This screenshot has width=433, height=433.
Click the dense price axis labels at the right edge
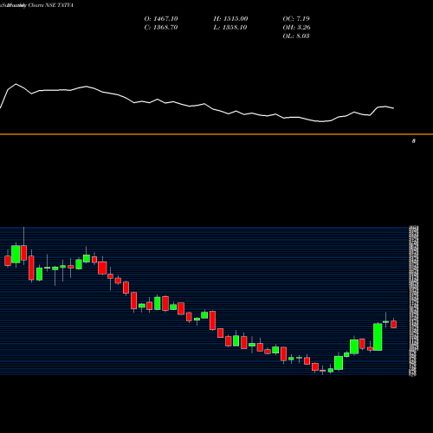pos(414,301)
